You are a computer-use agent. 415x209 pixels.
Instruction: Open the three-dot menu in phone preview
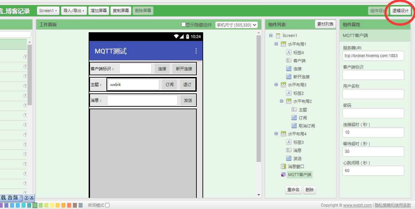(196, 51)
